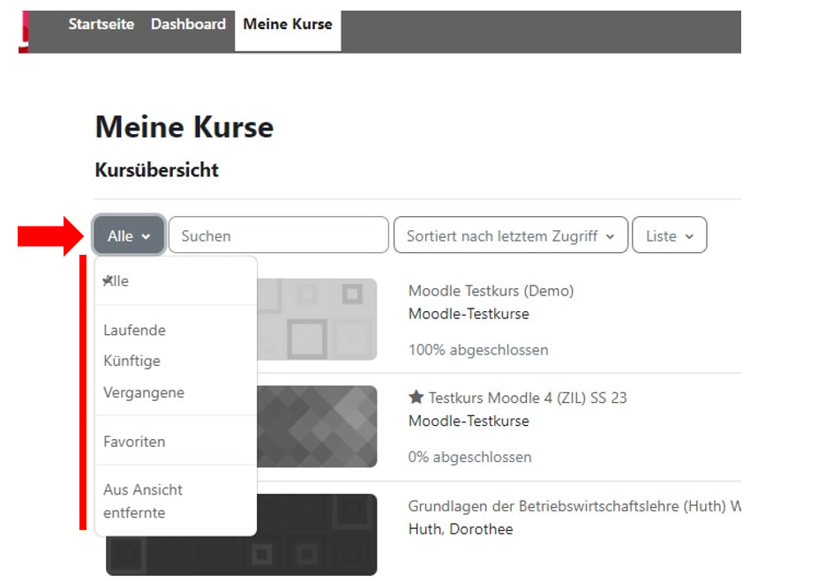Viewport: 833px width, 581px height.
Task: Click into the Suchen search field
Action: (278, 235)
